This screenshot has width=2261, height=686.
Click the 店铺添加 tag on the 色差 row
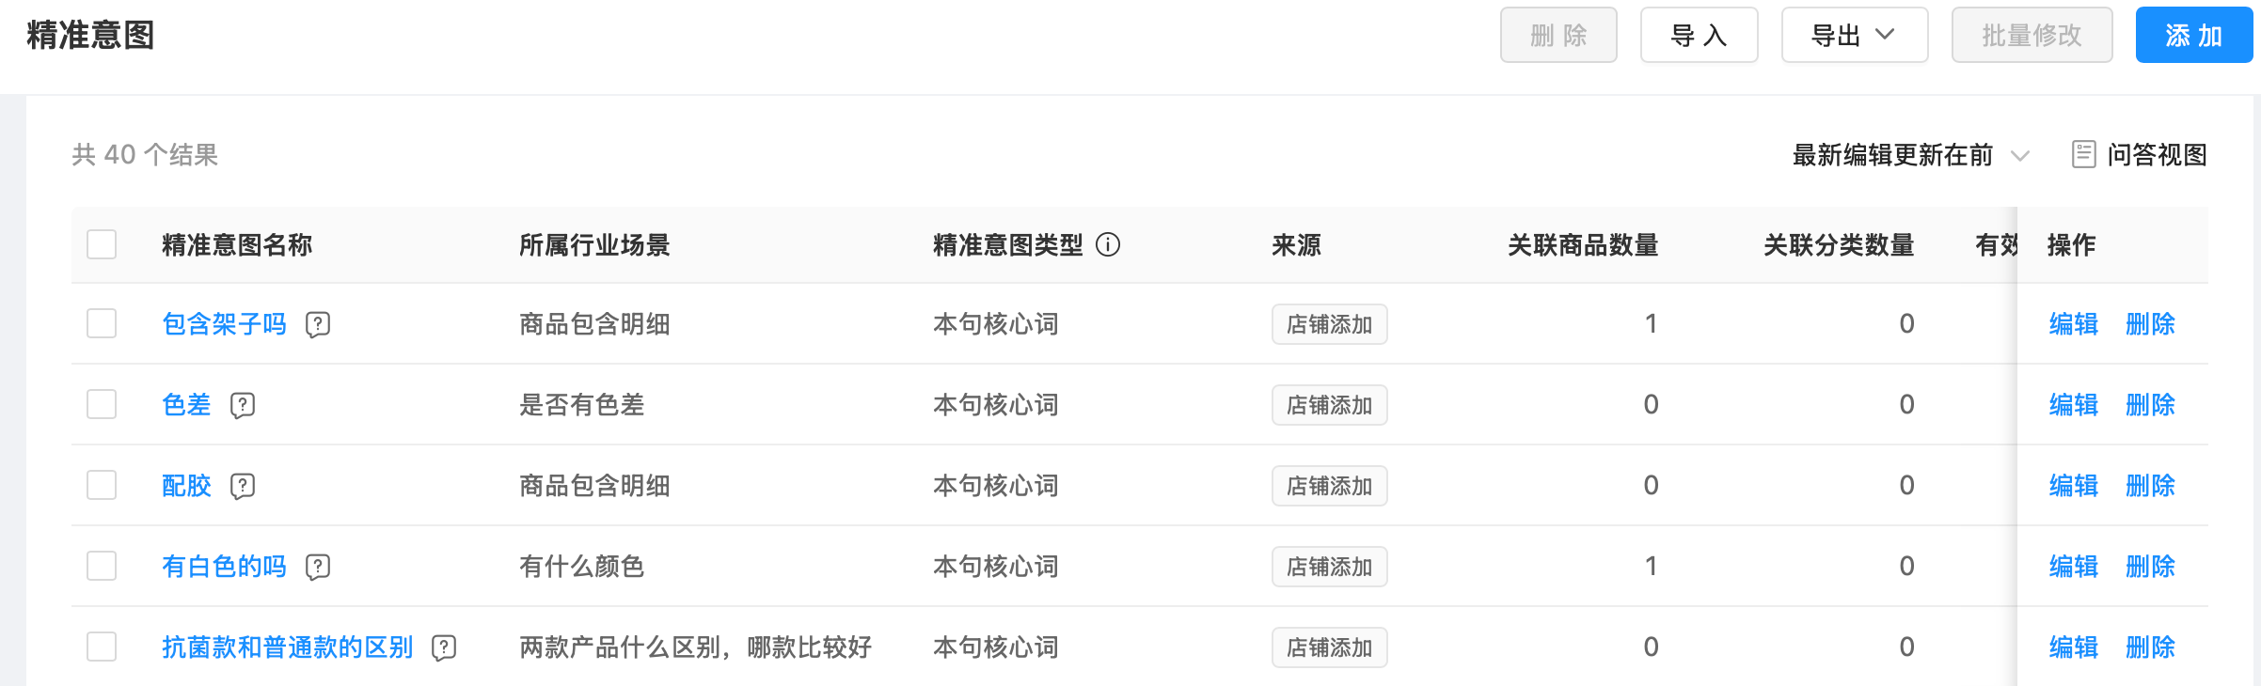coord(1329,405)
